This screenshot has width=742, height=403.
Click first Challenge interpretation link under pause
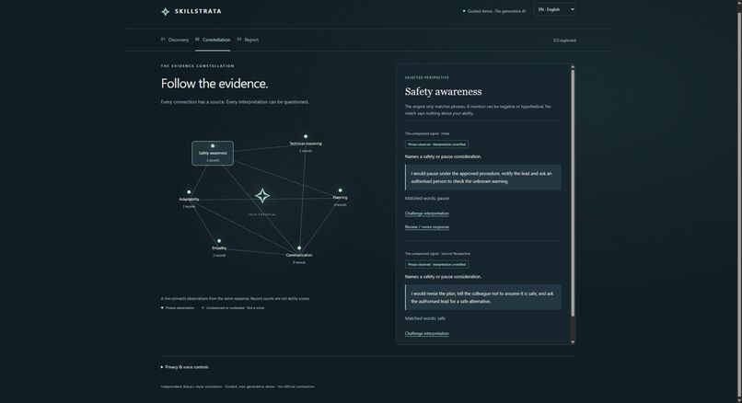pos(427,213)
